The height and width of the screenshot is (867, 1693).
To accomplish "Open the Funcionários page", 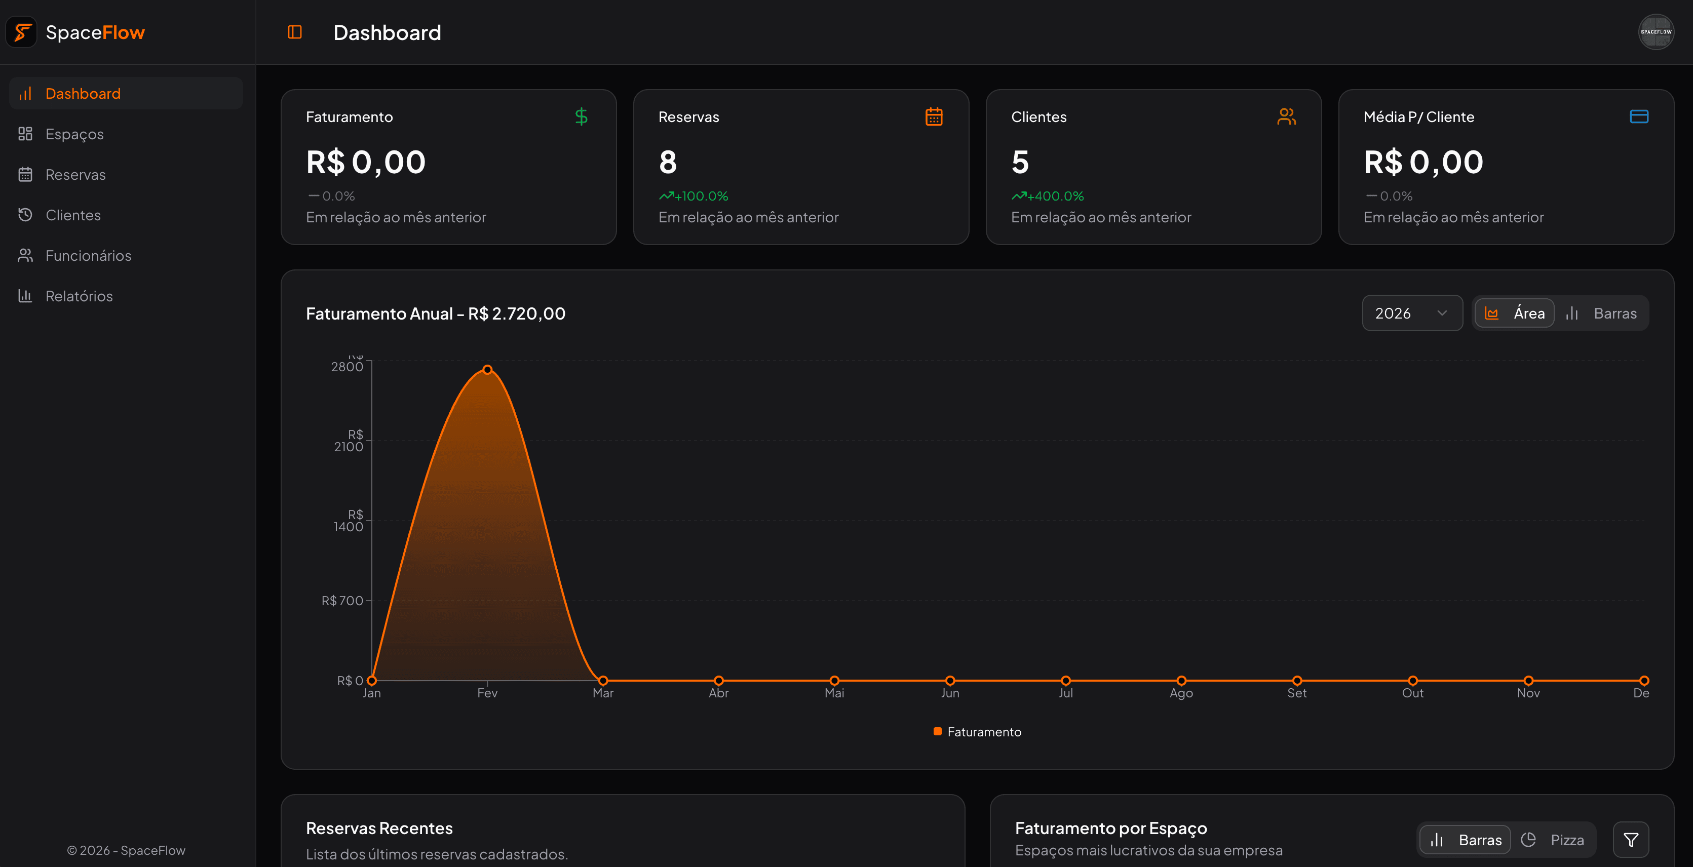I will (89, 255).
